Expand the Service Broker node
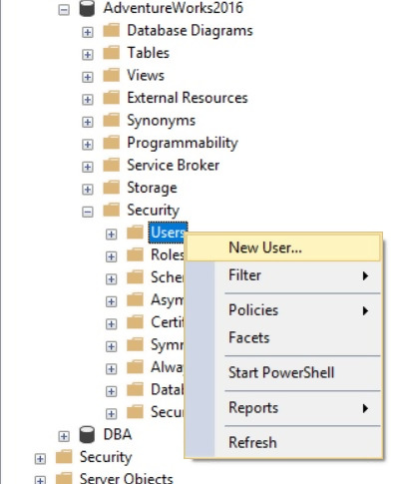Image resolution: width=412 pixels, height=484 pixels. (88, 167)
